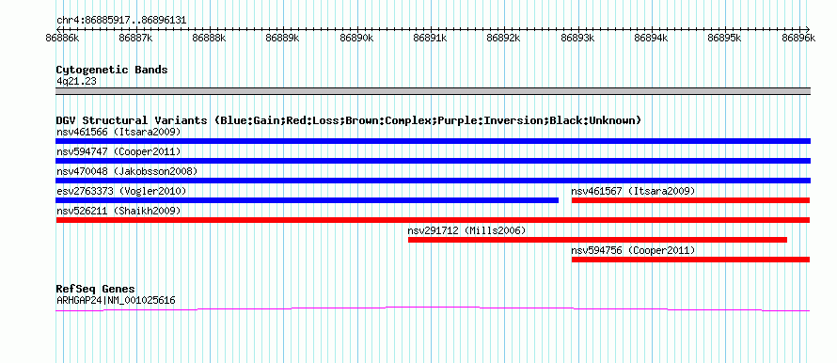The width and height of the screenshot is (837, 363).
Task: Select the red nsv526211 loss bar
Action: pos(433,220)
